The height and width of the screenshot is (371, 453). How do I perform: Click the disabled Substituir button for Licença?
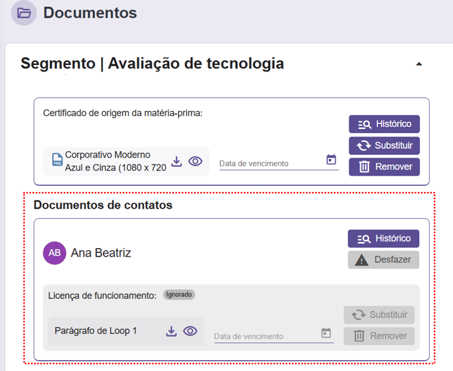coord(379,315)
